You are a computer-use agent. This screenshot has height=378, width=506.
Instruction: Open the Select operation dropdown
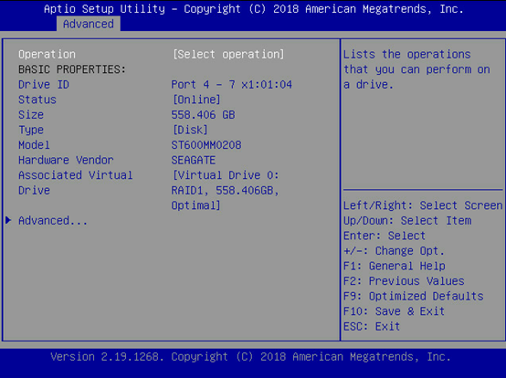pyautogui.click(x=228, y=54)
